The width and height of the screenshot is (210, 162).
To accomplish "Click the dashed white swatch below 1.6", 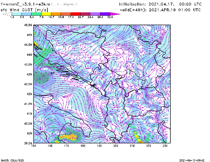I will [7, 14].
